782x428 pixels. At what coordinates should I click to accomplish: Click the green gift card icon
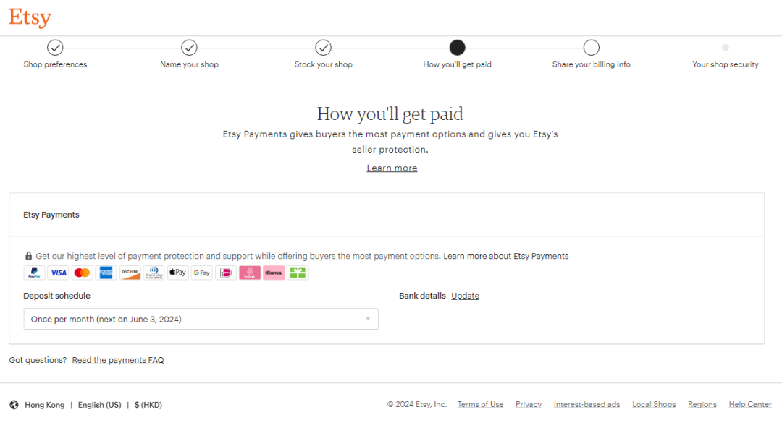(x=298, y=273)
